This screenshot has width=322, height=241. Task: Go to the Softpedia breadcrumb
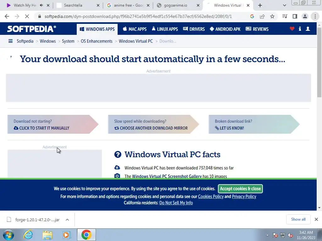pos(25,41)
